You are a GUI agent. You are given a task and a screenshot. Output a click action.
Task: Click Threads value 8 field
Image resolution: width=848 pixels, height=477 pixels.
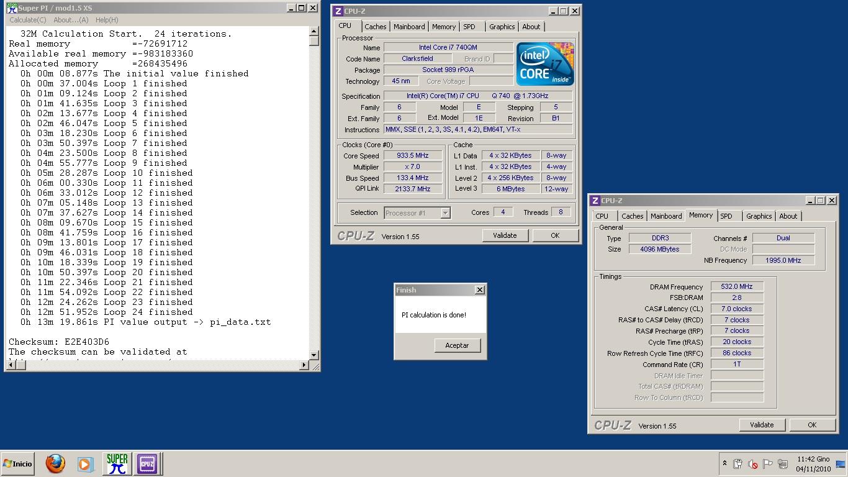click(x=561, y=212)
